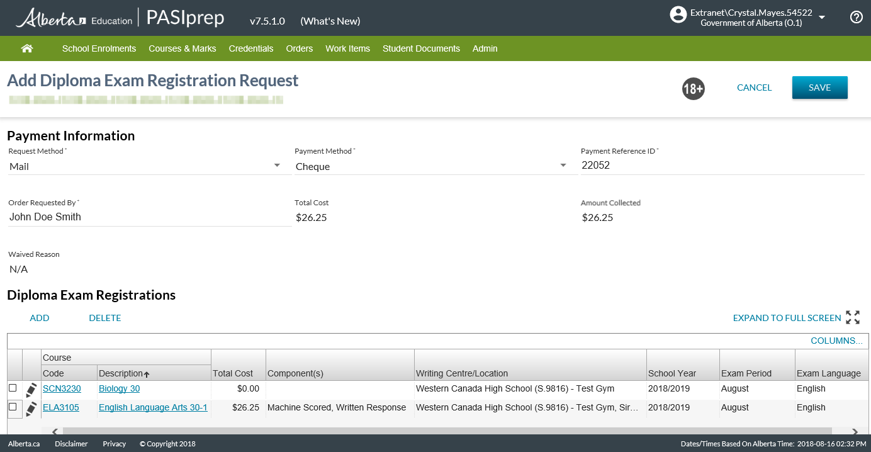Open the Courses & Marks menu
The height and width of the screenshot is (452, 871).
click(182, 48)
